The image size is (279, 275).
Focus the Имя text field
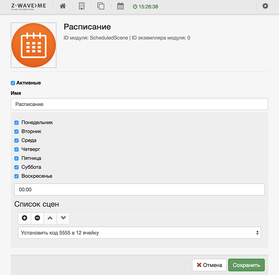139,104
